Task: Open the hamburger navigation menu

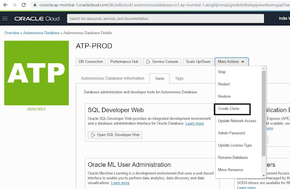Action: 5,19
